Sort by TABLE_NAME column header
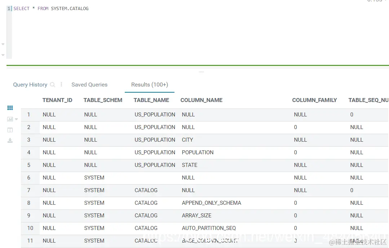This screenshot has height=248, width=389. (x=151, y=100)
